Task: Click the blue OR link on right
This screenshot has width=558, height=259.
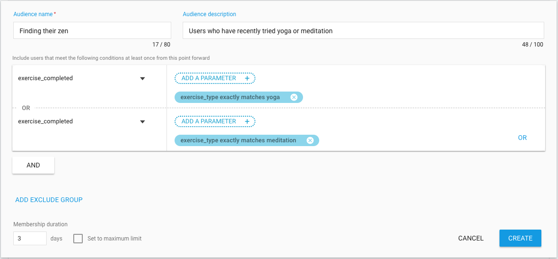Action: pos(522,138)
